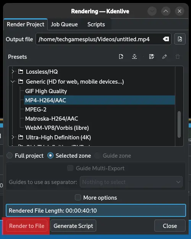The image size is (191, 239).
Task: Open the output file browse dialog
Action: [180, 39]
